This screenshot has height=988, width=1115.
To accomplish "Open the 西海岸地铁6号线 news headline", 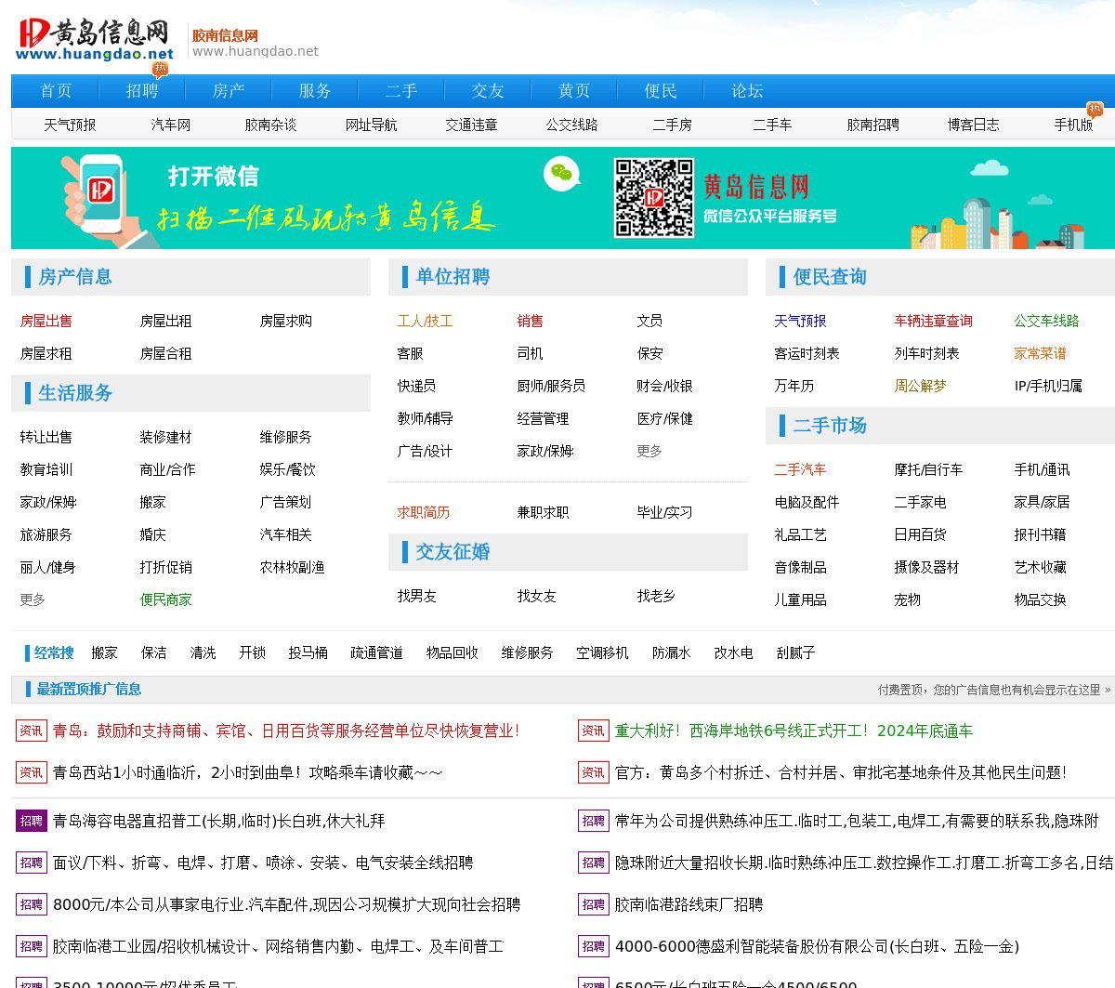I will [x=794, y=731].
